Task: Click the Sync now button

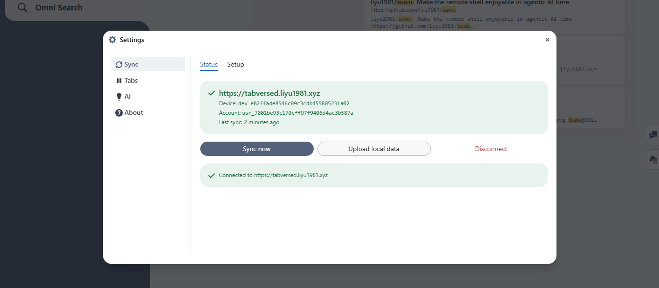Action: click(257, 149)
